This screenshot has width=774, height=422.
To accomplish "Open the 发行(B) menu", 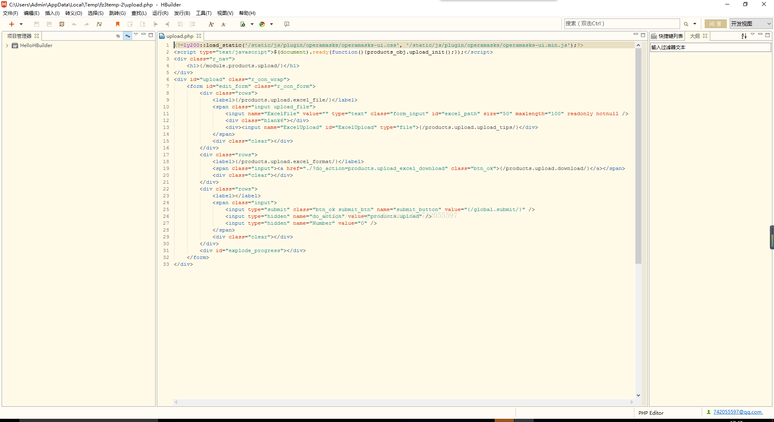I will [x=182, y=13].
